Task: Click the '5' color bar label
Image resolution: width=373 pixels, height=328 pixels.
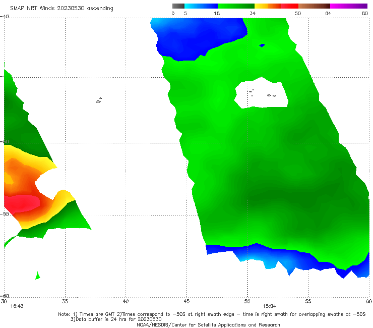Action: point(185,14)
